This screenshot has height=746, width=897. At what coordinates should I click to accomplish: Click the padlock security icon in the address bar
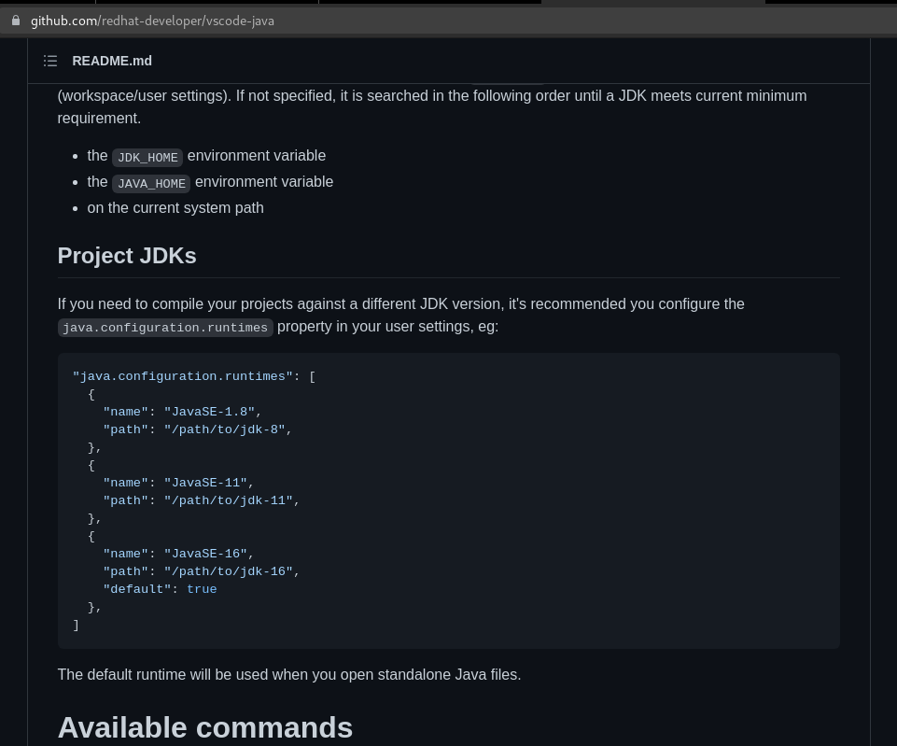click(15, 21)
